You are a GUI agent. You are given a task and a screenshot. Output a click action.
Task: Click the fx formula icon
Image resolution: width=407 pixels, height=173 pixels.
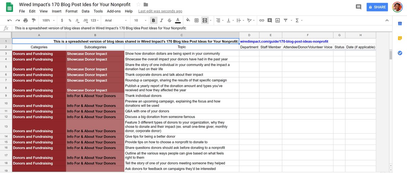coord(6,28)
